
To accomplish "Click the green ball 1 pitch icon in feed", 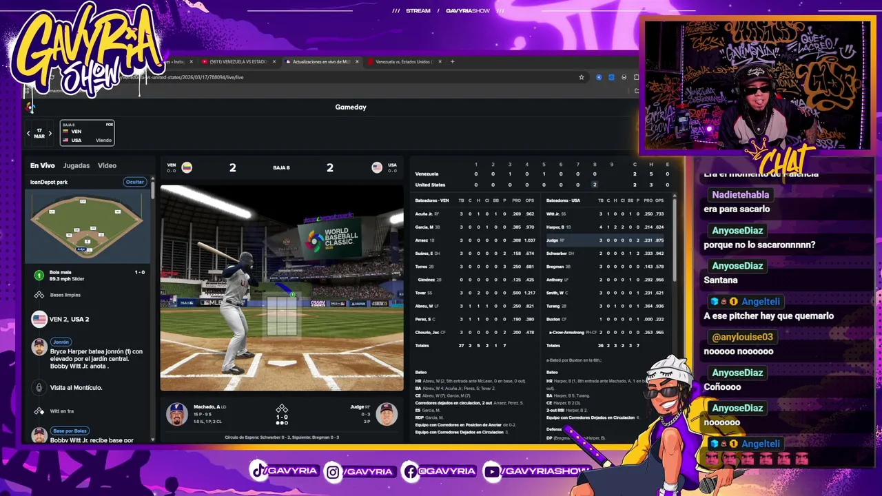I will tap(39, 275).
